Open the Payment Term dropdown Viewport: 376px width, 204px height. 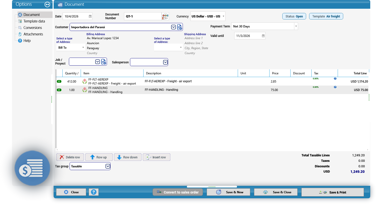(296, 26)
